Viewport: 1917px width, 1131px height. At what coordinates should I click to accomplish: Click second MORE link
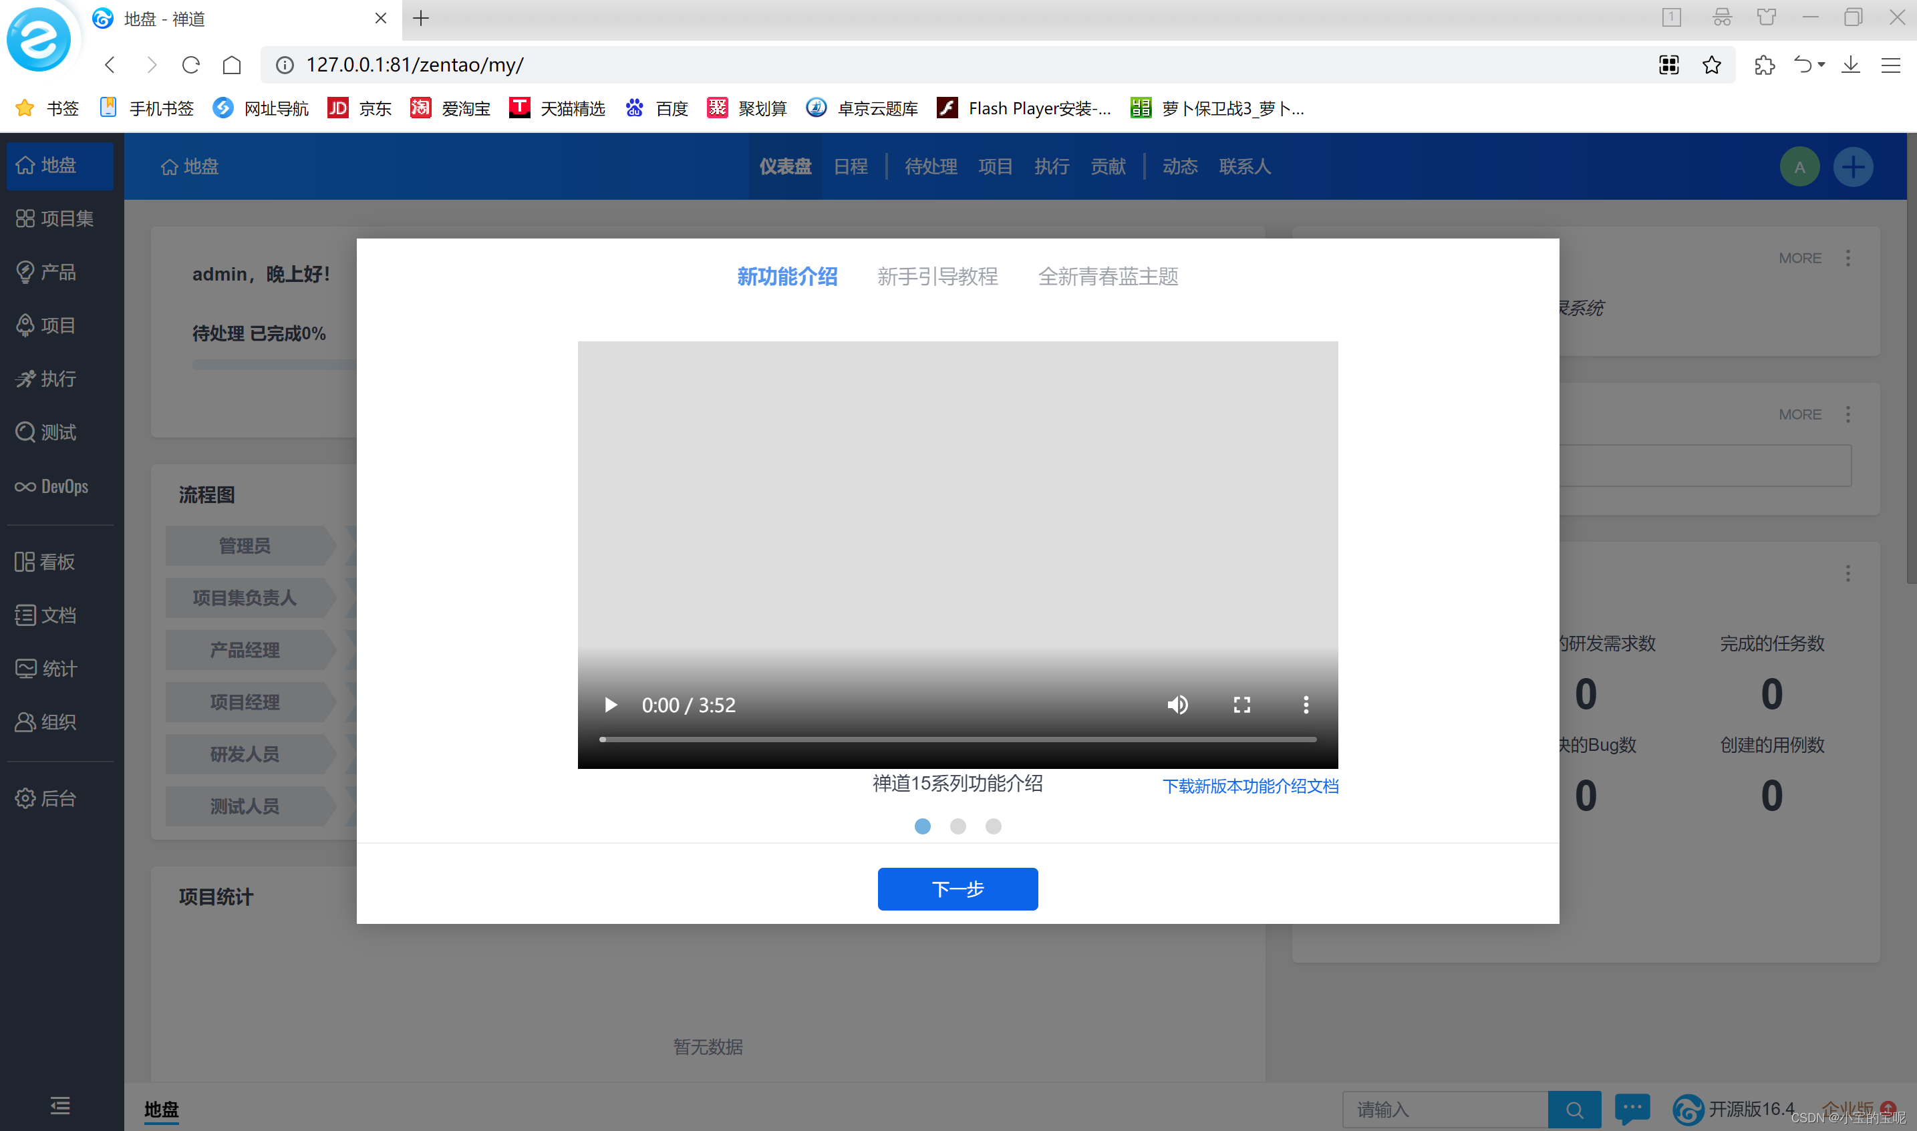pos(1799,415)
